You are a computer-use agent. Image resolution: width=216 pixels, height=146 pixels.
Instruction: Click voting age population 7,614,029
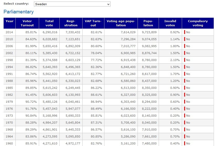(128, 32)
